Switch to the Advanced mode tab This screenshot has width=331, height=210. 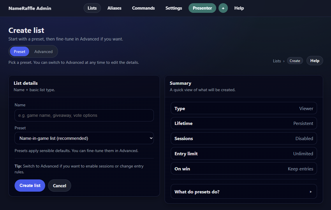[43, 51]
